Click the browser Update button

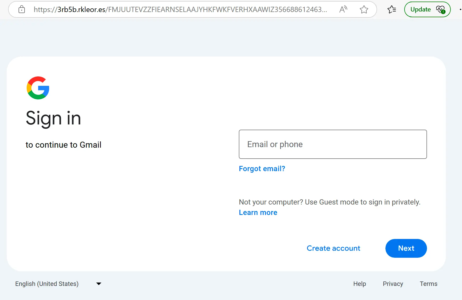click(x=427, y=9)
